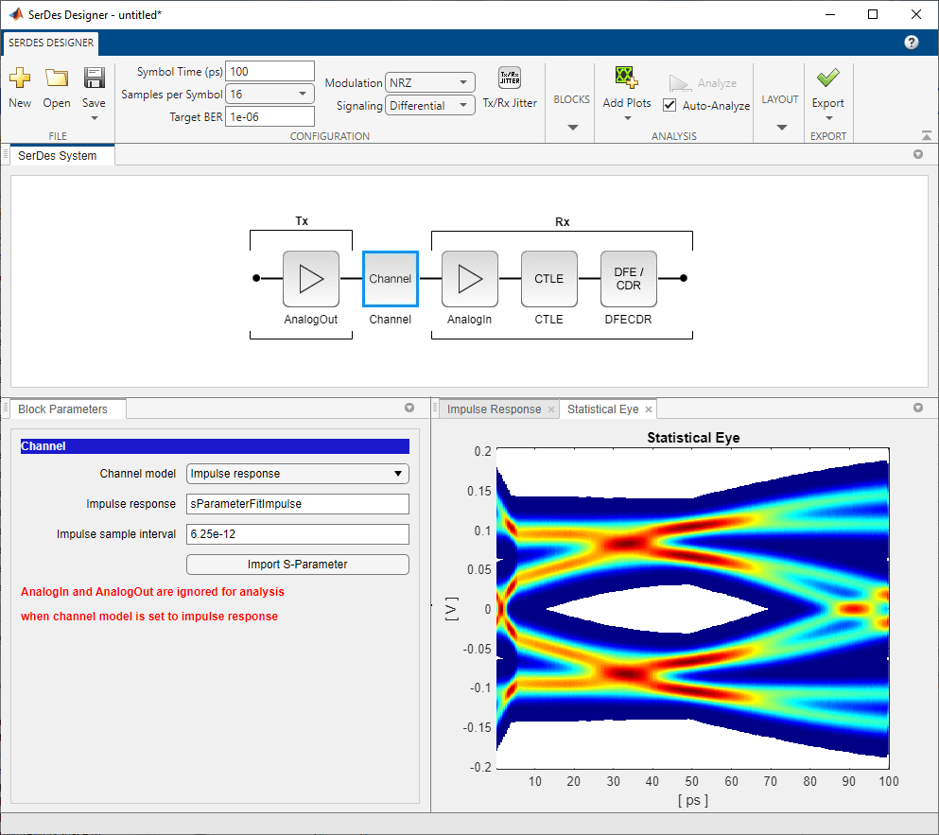939x835 pixels.
Task: Click the Tx label above transmitter
Action: pos(302,221)
